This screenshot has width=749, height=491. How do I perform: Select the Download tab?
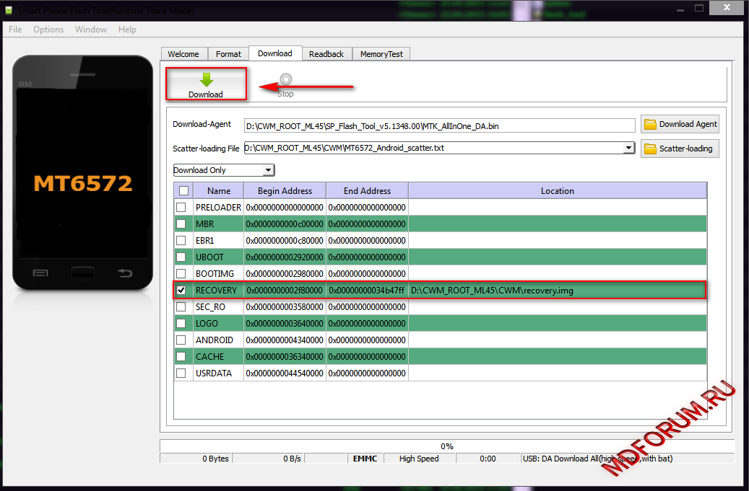275,53
